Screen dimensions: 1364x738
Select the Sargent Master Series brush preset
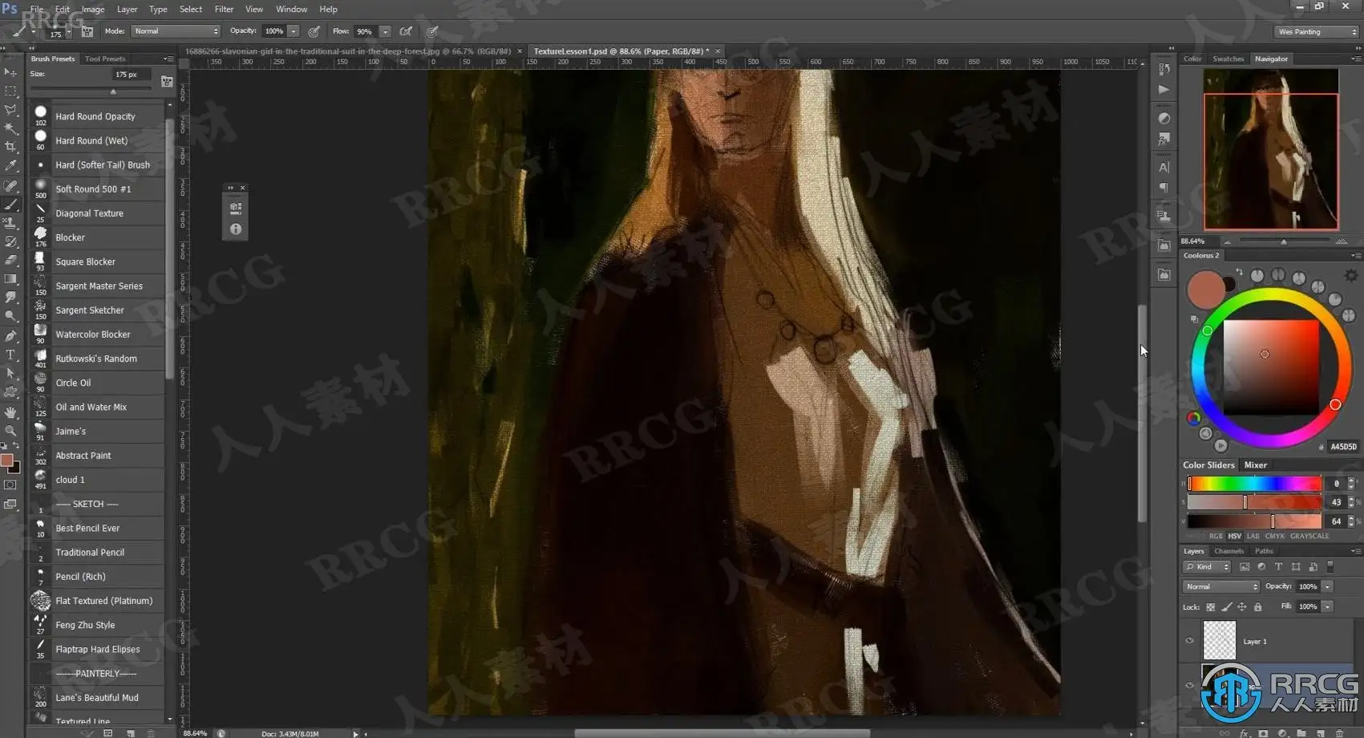click(99, 286)
